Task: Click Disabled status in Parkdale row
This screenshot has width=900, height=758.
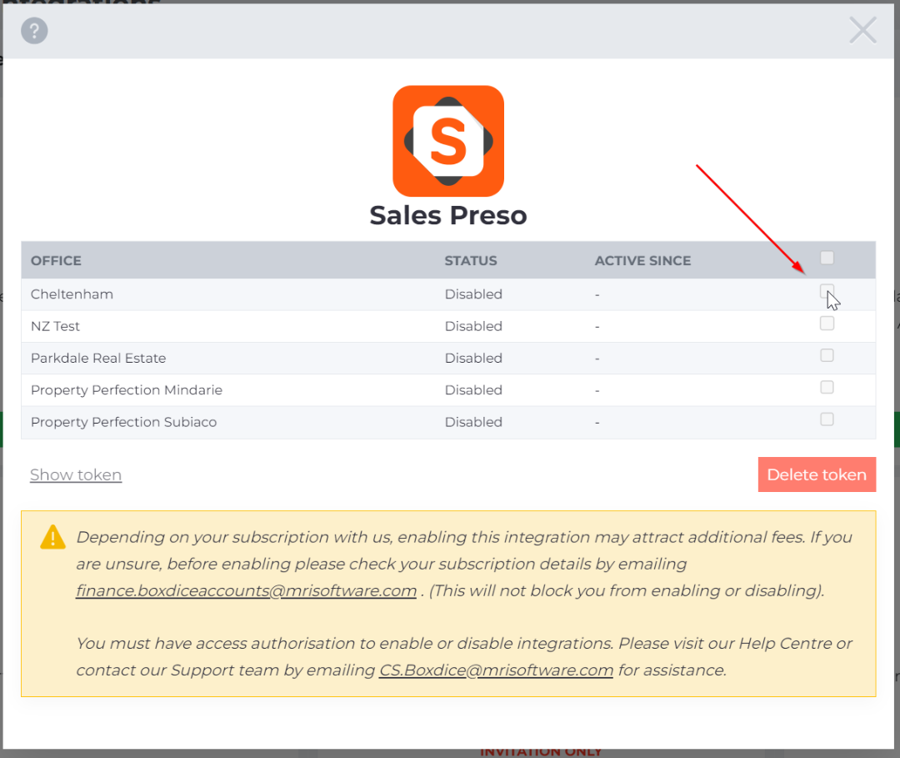Action: [x=473, y=359]
